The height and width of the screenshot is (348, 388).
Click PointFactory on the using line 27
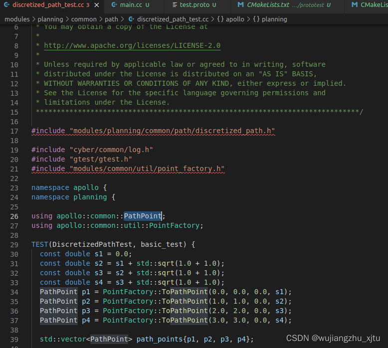pos(174,225)
